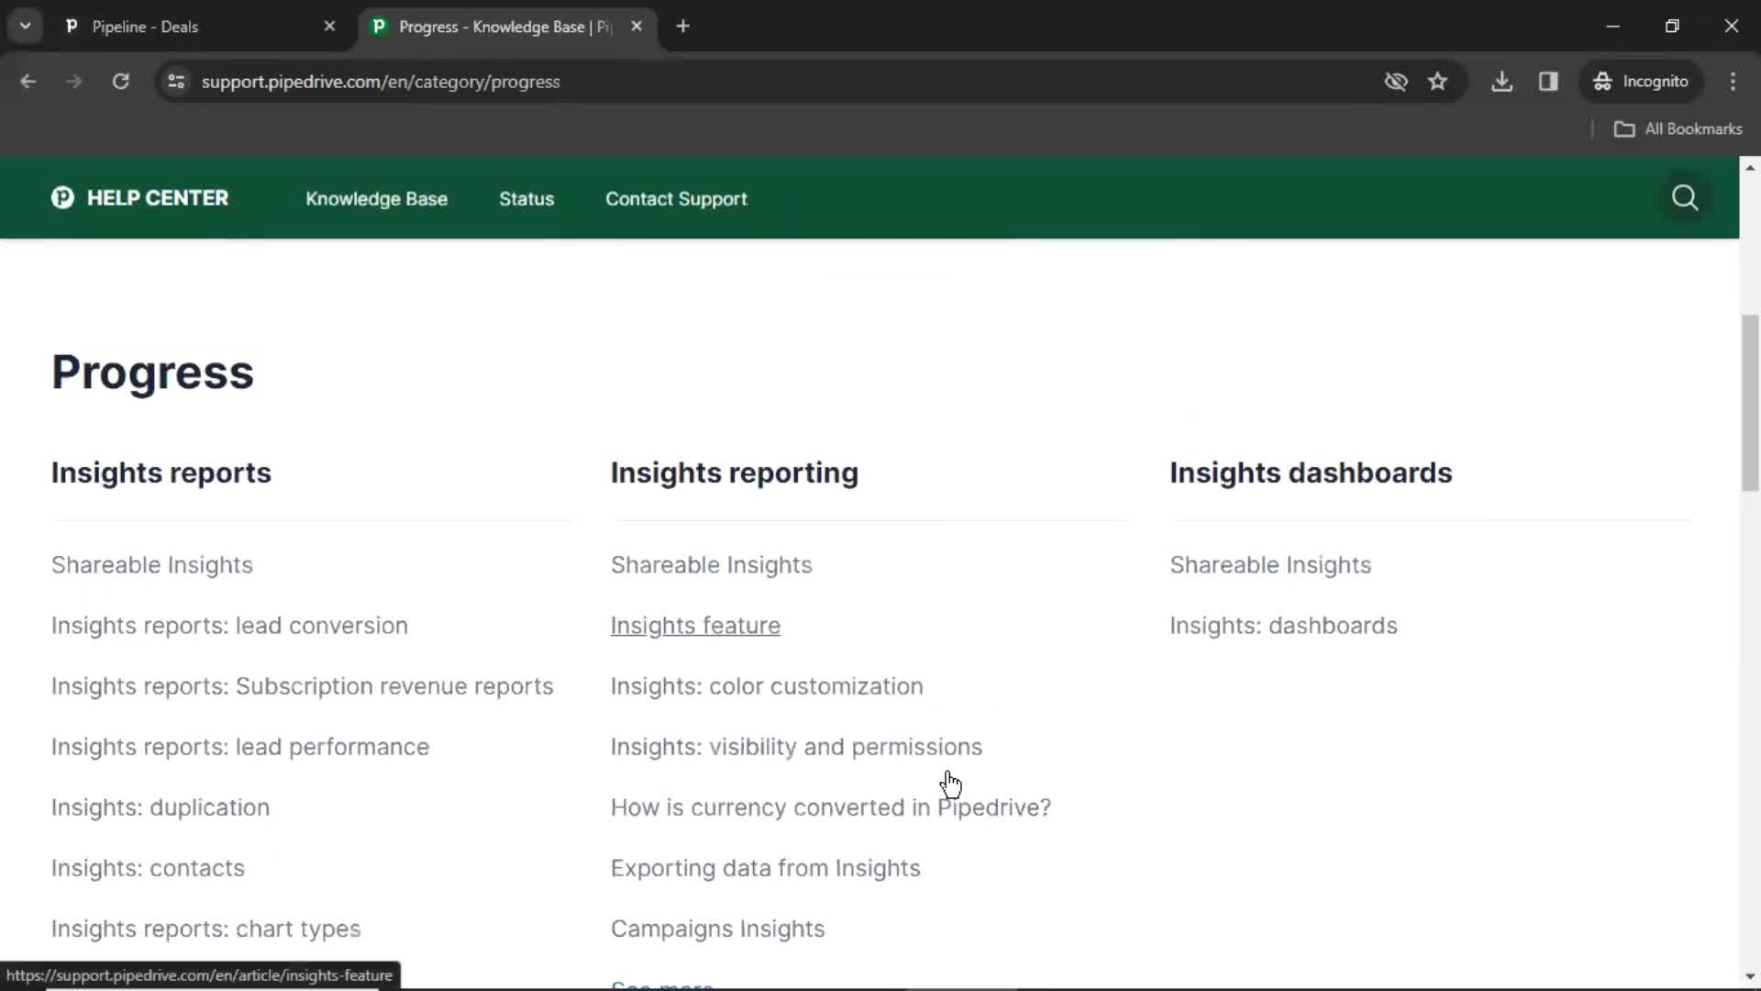Viewport: 1761px width, 991px height.
Task: Open the Incognito profile indicator
Action: [1641, 82]
